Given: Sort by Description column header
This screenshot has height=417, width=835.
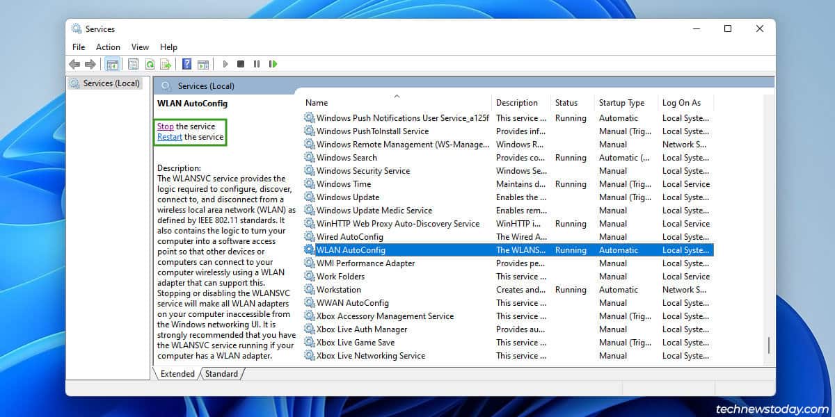Looking at the screenshot, I should click(x=521, y=103).
